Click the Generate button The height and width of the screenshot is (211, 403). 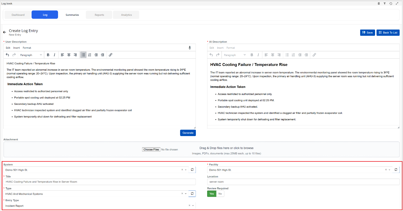188,133
